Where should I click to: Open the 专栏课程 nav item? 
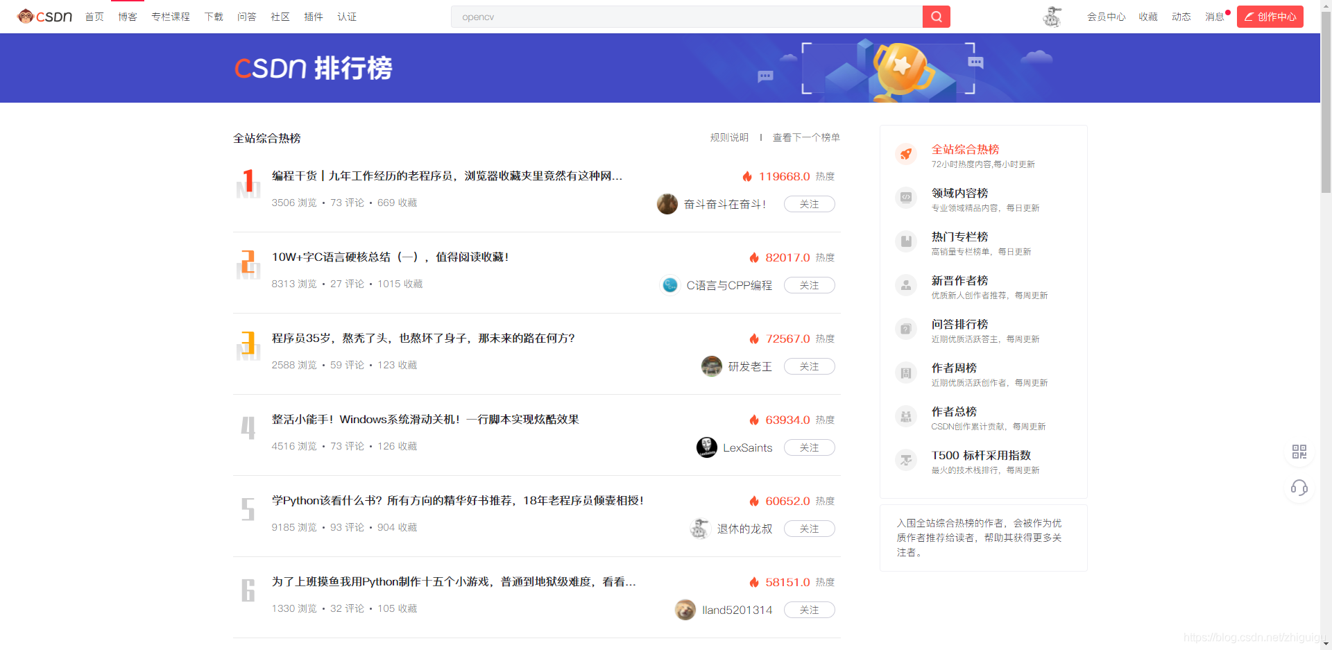click(x=171, y=17)
